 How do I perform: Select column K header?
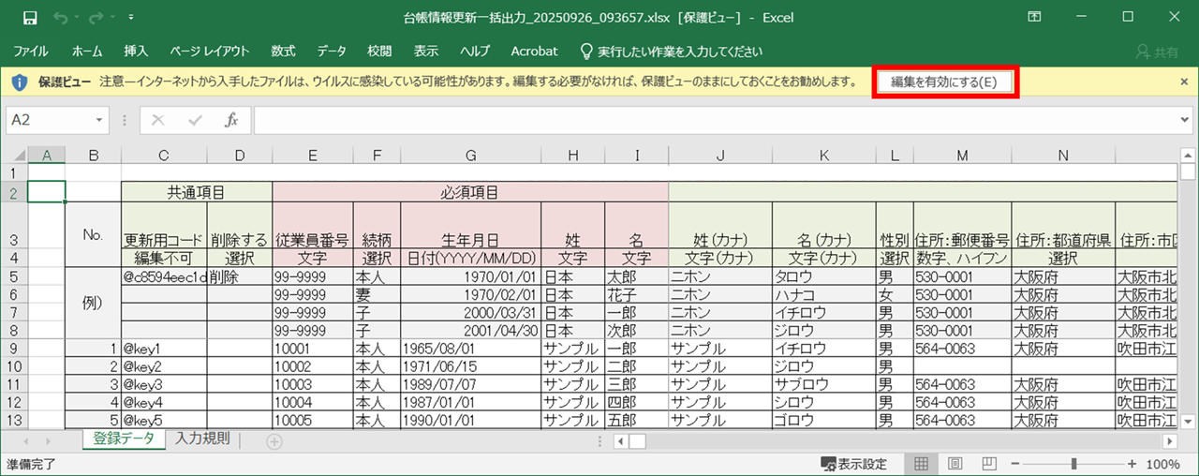click(824, 155)
